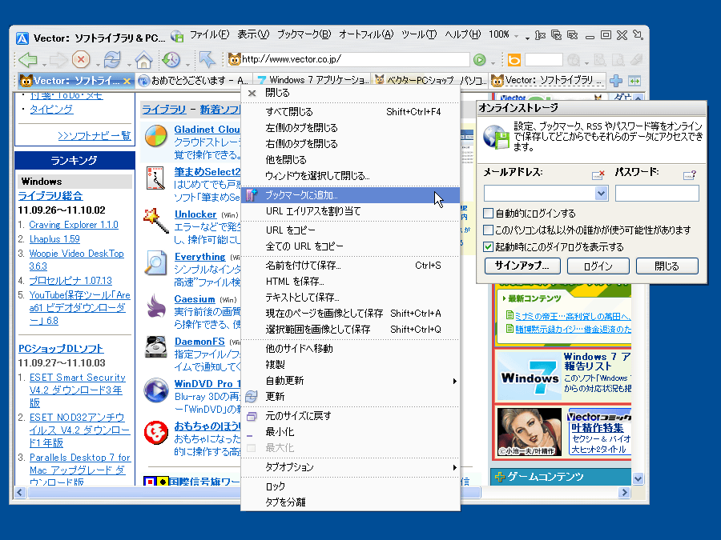721x540 pixels.
Task: Select 名前を付けて保存... menu entry
Action: (350, 266)
